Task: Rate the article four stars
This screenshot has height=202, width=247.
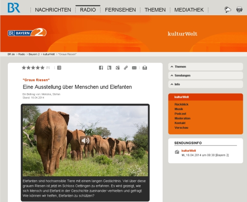Action: point(38,68)
